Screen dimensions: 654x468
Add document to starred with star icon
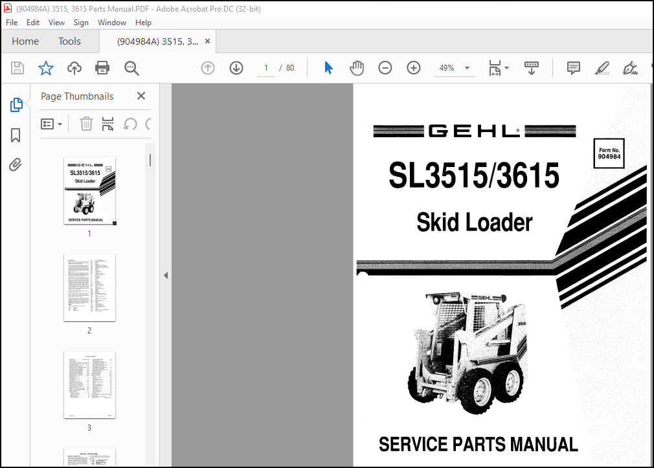[46, 68]
